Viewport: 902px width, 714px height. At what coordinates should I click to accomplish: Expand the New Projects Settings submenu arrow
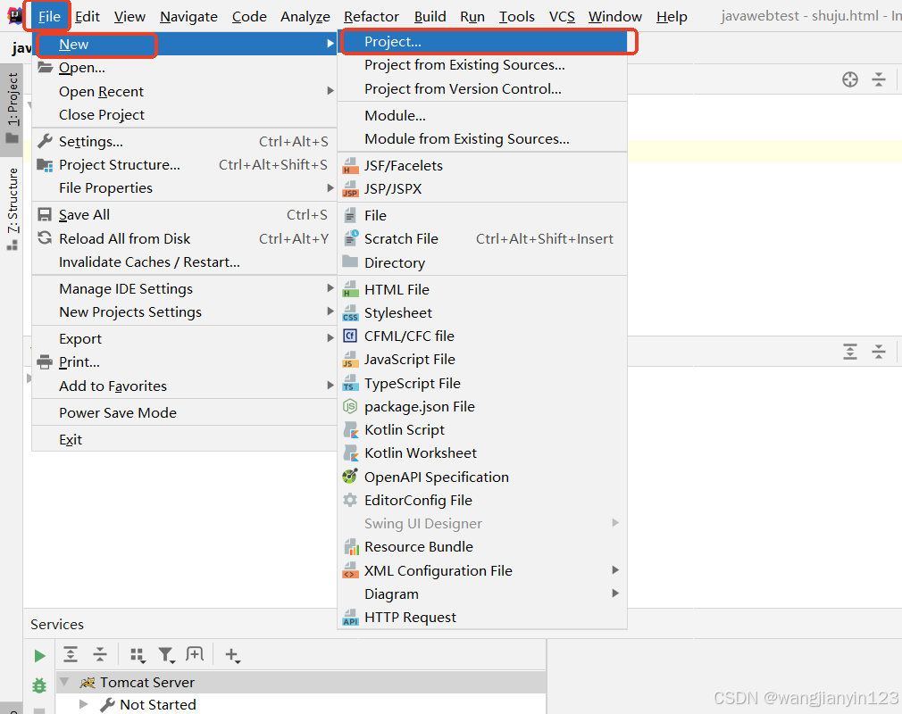pyautogui.click(x=330, y=311)
